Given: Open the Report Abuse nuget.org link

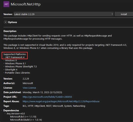Looking at the screenshot, I should click(61, 102).
